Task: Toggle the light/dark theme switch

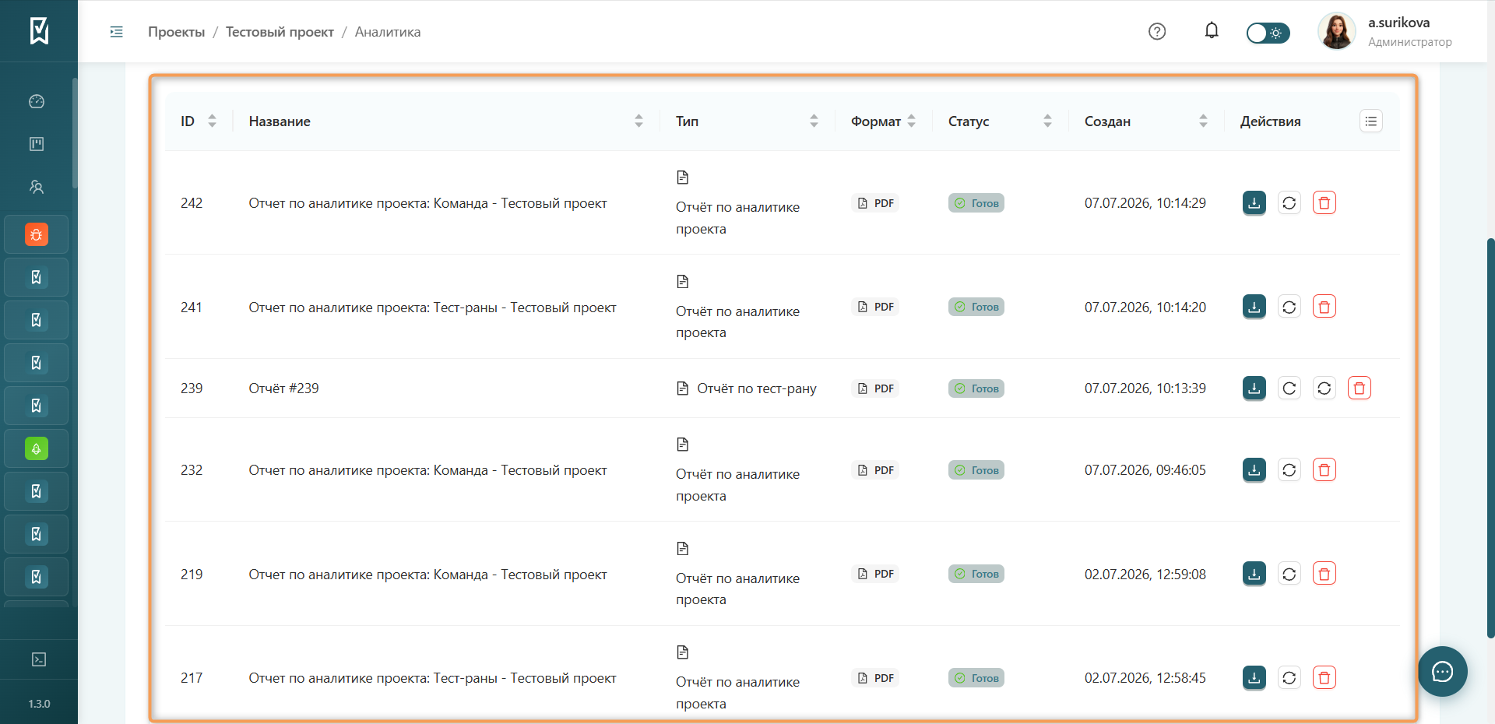Action: (1268, 33)
